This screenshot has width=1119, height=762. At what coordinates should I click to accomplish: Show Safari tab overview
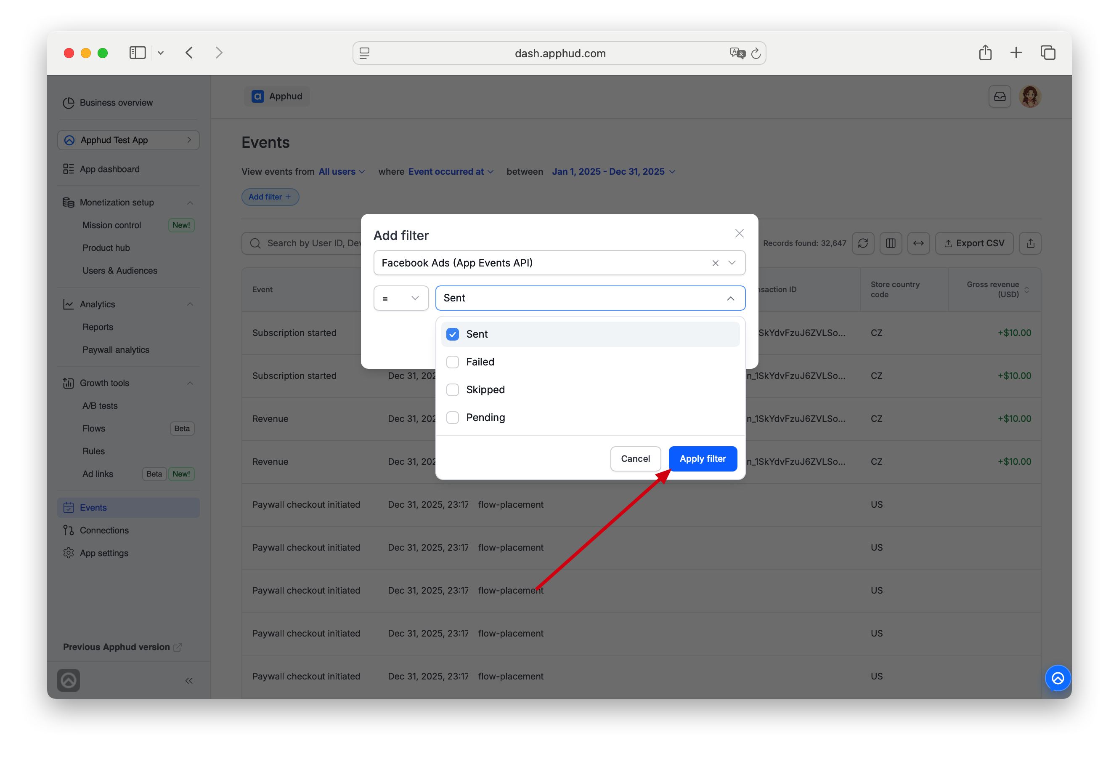[1048, 53]
